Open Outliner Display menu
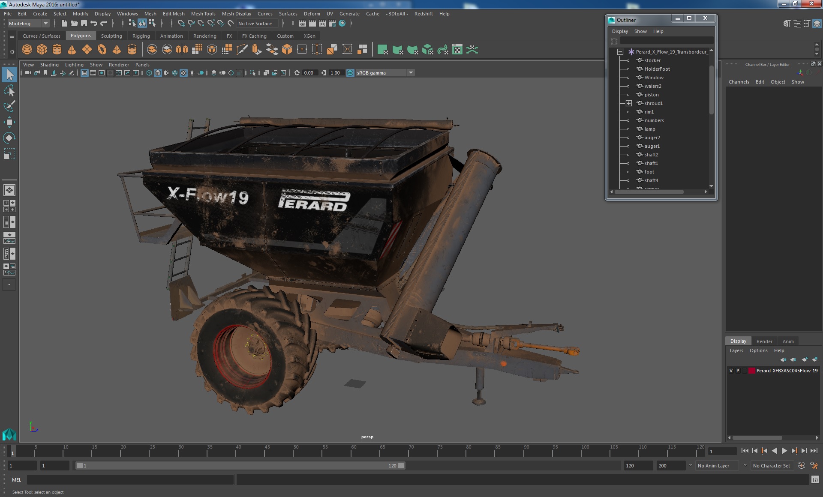Screen dimensions: 823x497 (620, 31)
